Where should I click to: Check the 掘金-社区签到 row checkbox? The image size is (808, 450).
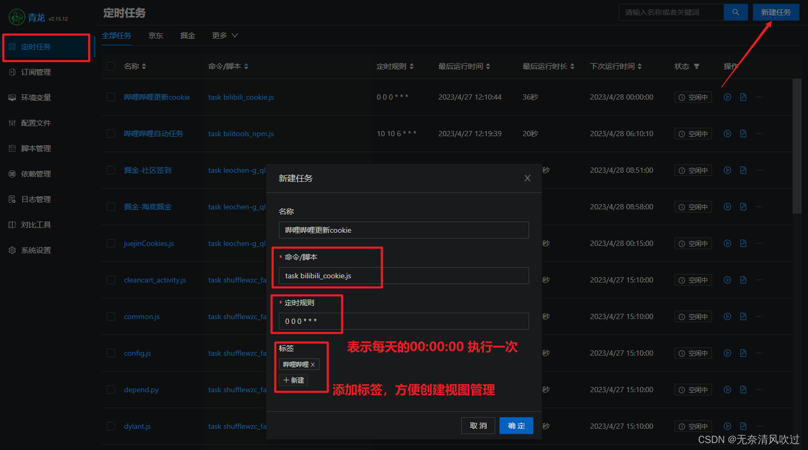pyautogui.click(x=111, y=170)
